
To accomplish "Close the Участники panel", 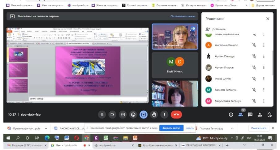I will pyautogui.click(x=268, y=19).
